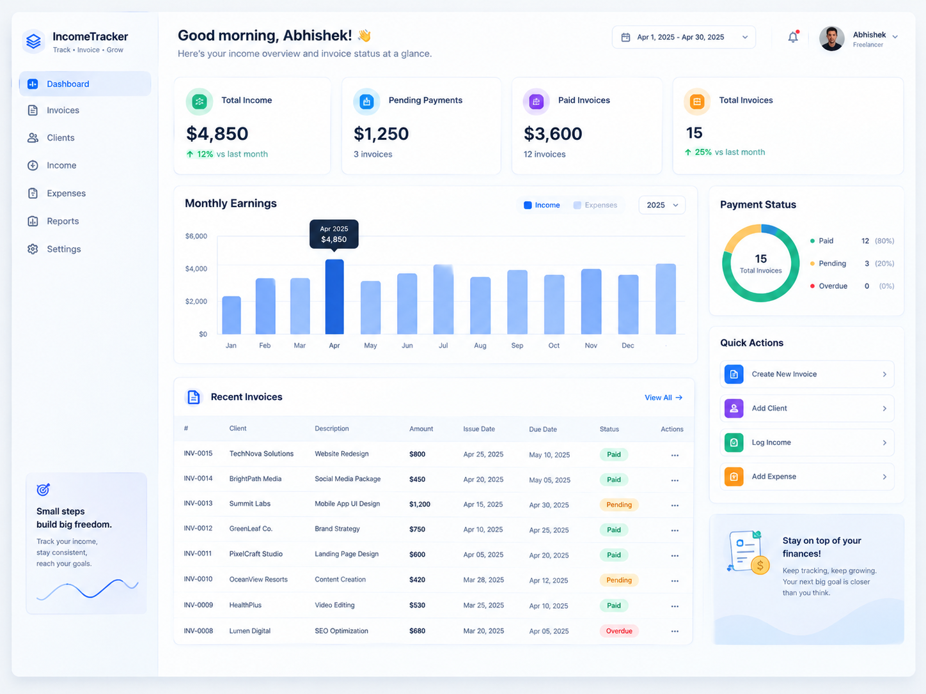Go to Invoices in the sidebar
Image resolution: width=926 pixels, height=694 pixels.
[x=85, y=111]
